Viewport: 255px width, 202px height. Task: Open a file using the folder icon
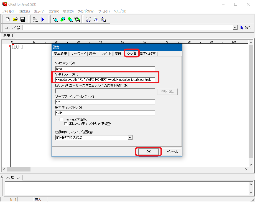coord(15,19)
